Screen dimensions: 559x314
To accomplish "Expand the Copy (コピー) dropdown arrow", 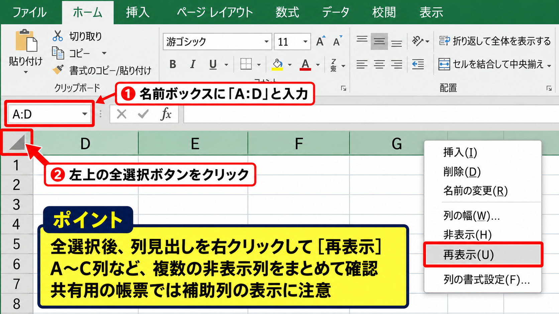I will [x=104, y=53].
